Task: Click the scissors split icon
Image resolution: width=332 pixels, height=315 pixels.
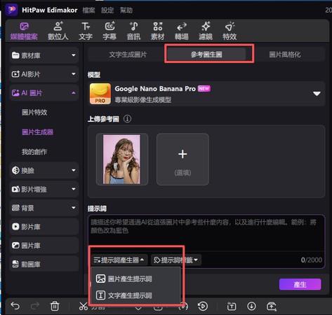Action: (84, 306)
